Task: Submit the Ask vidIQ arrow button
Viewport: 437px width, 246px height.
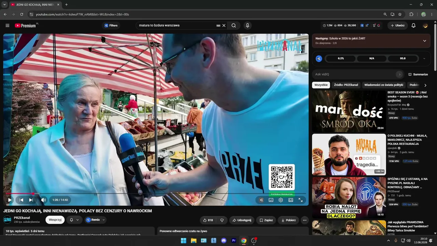Action: [x=399, y=74]
